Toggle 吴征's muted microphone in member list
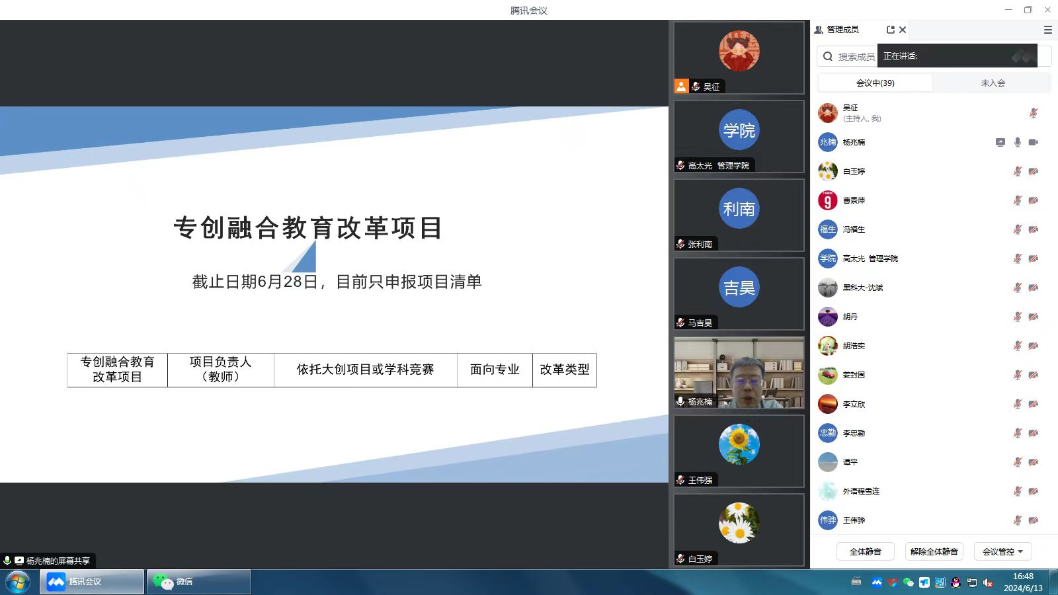1058x595 pixels. [1033, 113]
